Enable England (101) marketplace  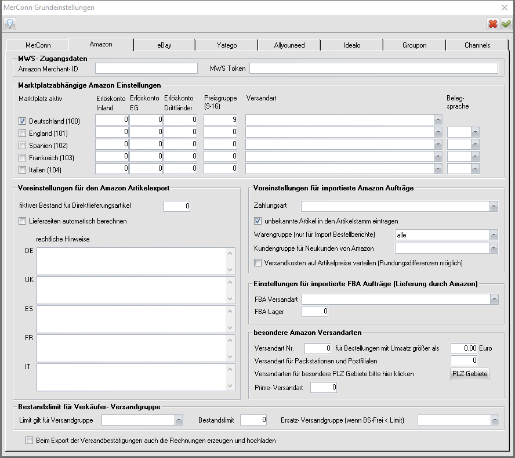tap(22, 133)
